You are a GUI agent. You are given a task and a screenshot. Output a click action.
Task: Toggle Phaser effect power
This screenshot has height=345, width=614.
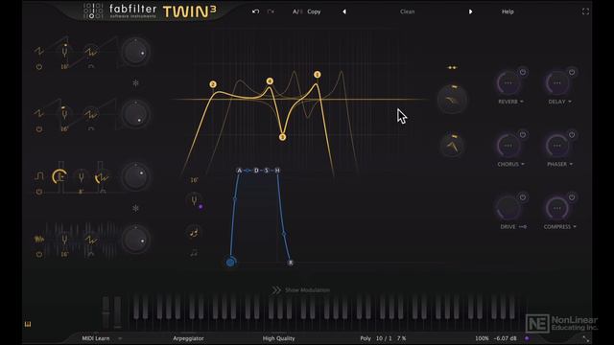tap(572, 135)
